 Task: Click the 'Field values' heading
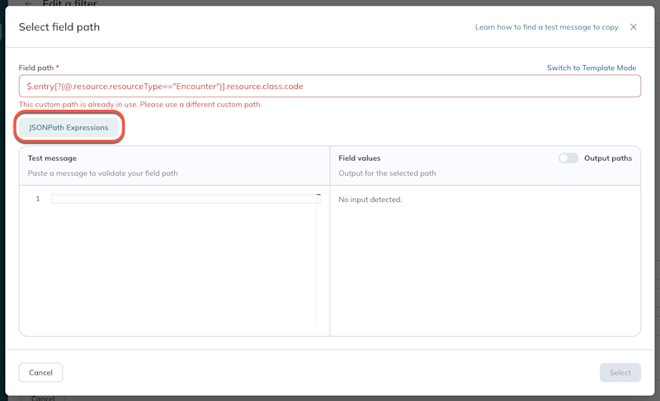(x=360, y=158)
